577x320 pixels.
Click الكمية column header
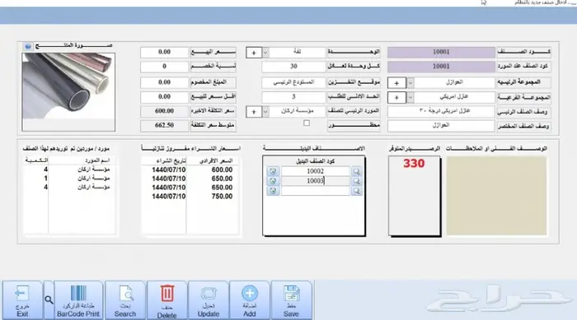point(35,160)
